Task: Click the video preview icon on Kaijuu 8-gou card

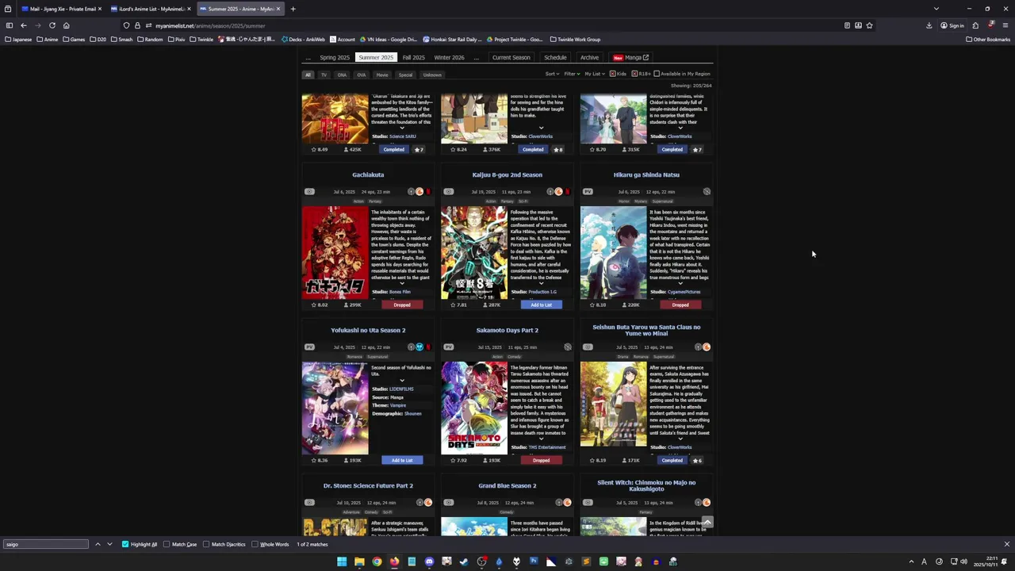Action: pos(448,191)
